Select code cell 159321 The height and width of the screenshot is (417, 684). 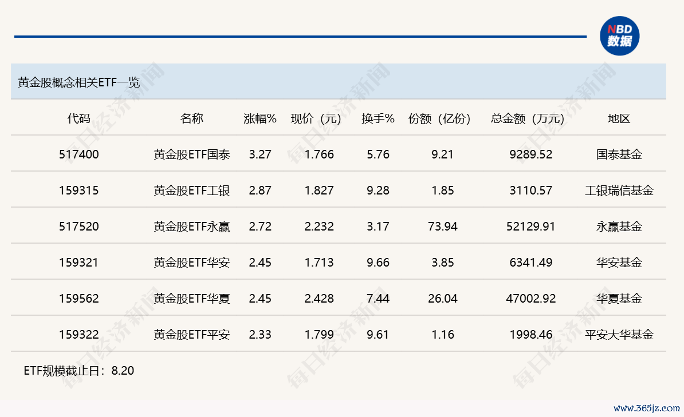click(x=79, y=263)
